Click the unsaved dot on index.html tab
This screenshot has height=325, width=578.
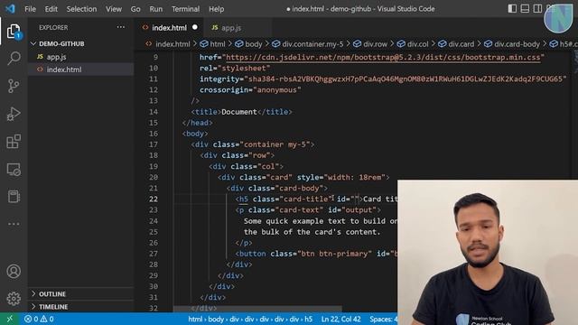point(195,27)
